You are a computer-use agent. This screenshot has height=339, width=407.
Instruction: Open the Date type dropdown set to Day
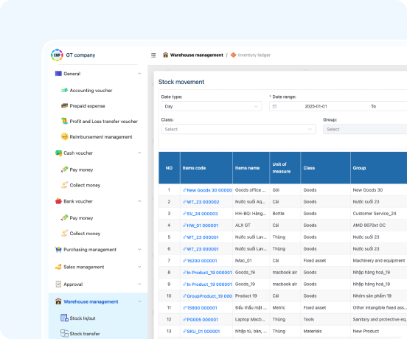tap(212, 106)
